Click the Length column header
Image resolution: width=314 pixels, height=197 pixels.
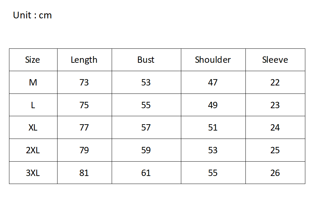click(84, 60)
